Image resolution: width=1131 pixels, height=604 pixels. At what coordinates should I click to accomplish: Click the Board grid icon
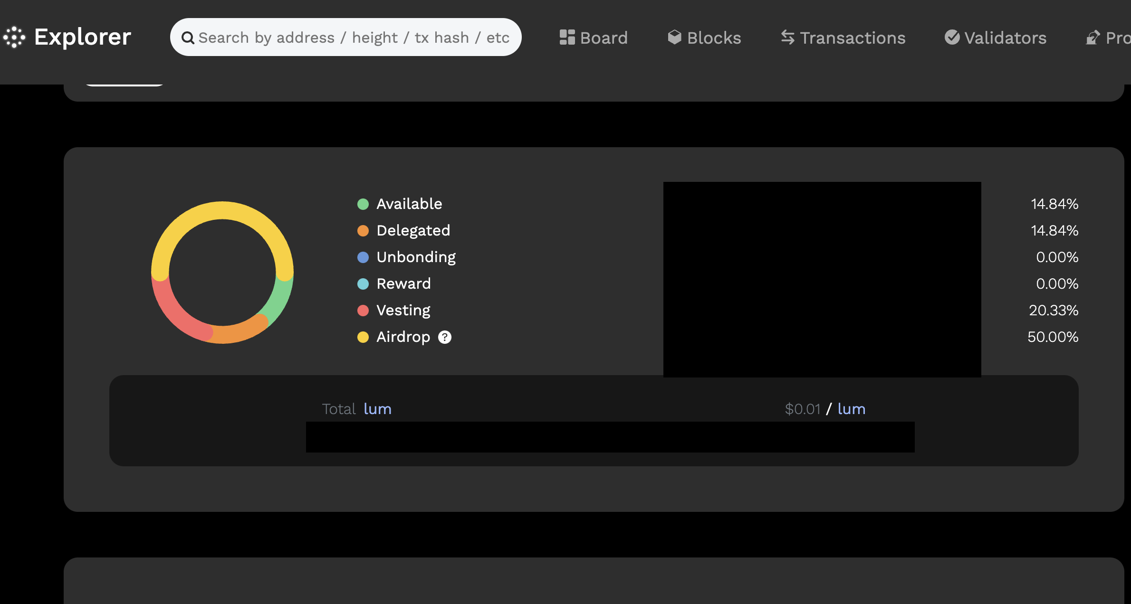click(x=567, y=37)
